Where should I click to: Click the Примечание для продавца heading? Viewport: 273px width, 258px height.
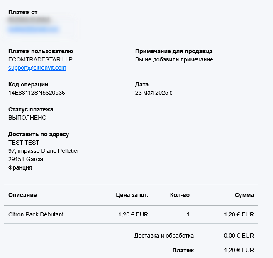(174, 51)
